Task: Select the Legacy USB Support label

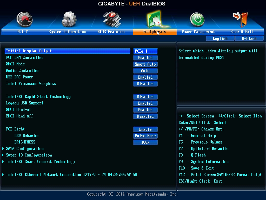Action: pos(25,103)
